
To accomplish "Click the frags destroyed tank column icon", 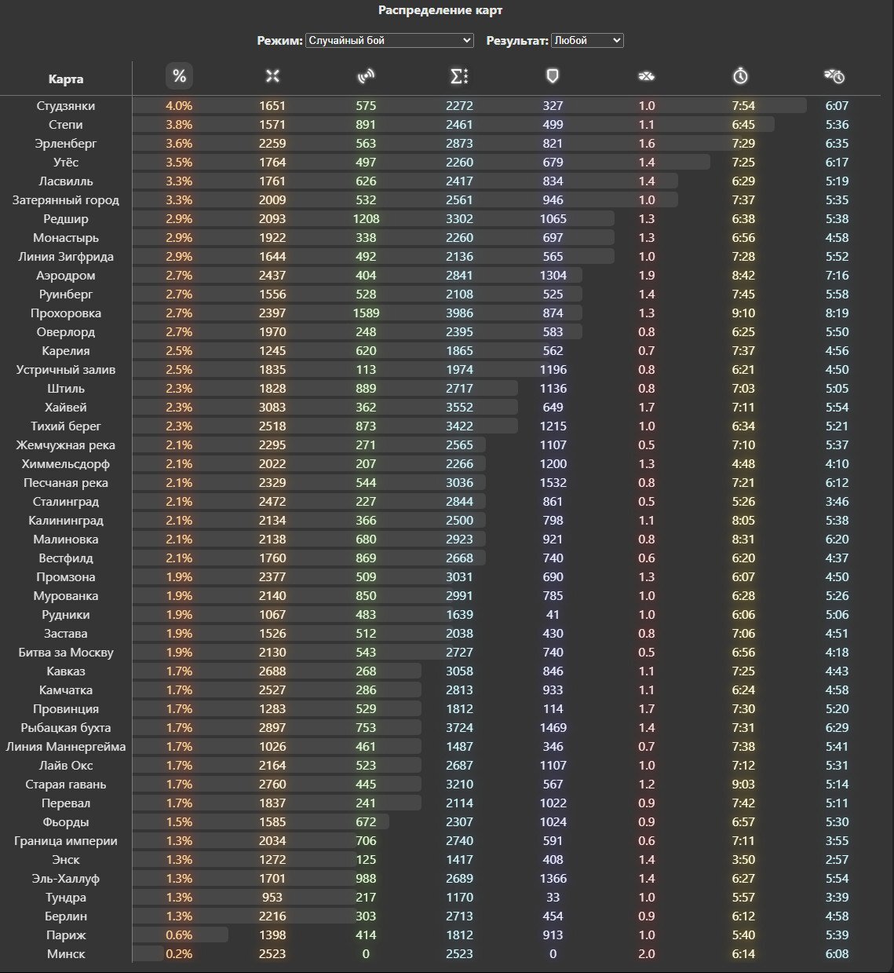I will (x=646, y=76).
